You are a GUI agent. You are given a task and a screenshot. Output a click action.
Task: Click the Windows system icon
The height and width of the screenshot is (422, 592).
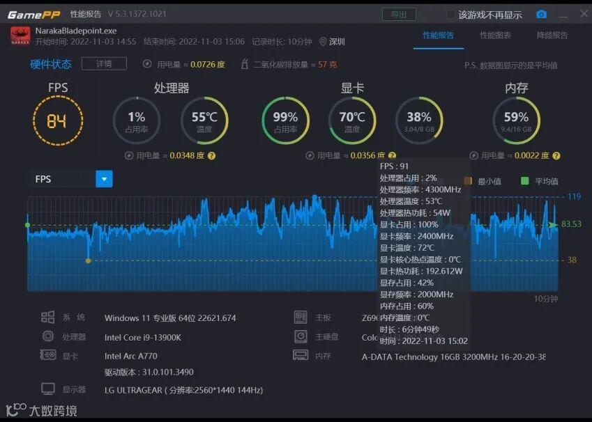[x=48, y=317]
